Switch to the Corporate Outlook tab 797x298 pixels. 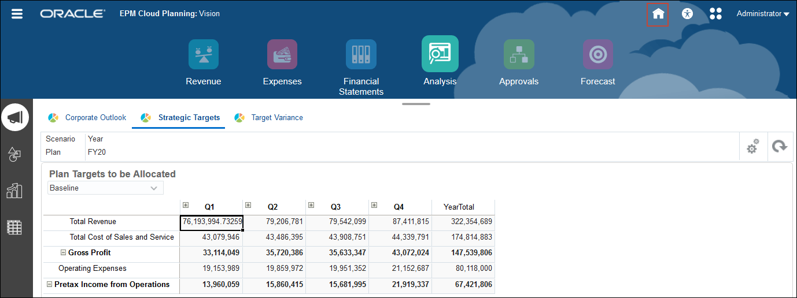(87, 118)
